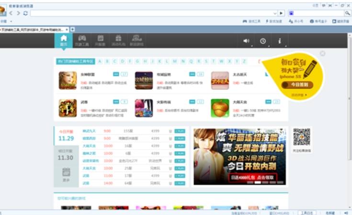
Task: Start game acceleration via the lightning icon
Action: tap(274, 21)
